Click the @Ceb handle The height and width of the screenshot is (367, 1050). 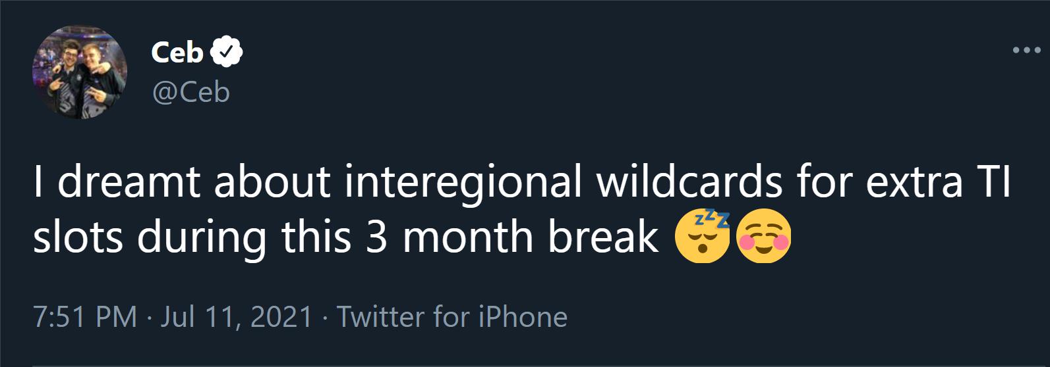coord(190,93)
